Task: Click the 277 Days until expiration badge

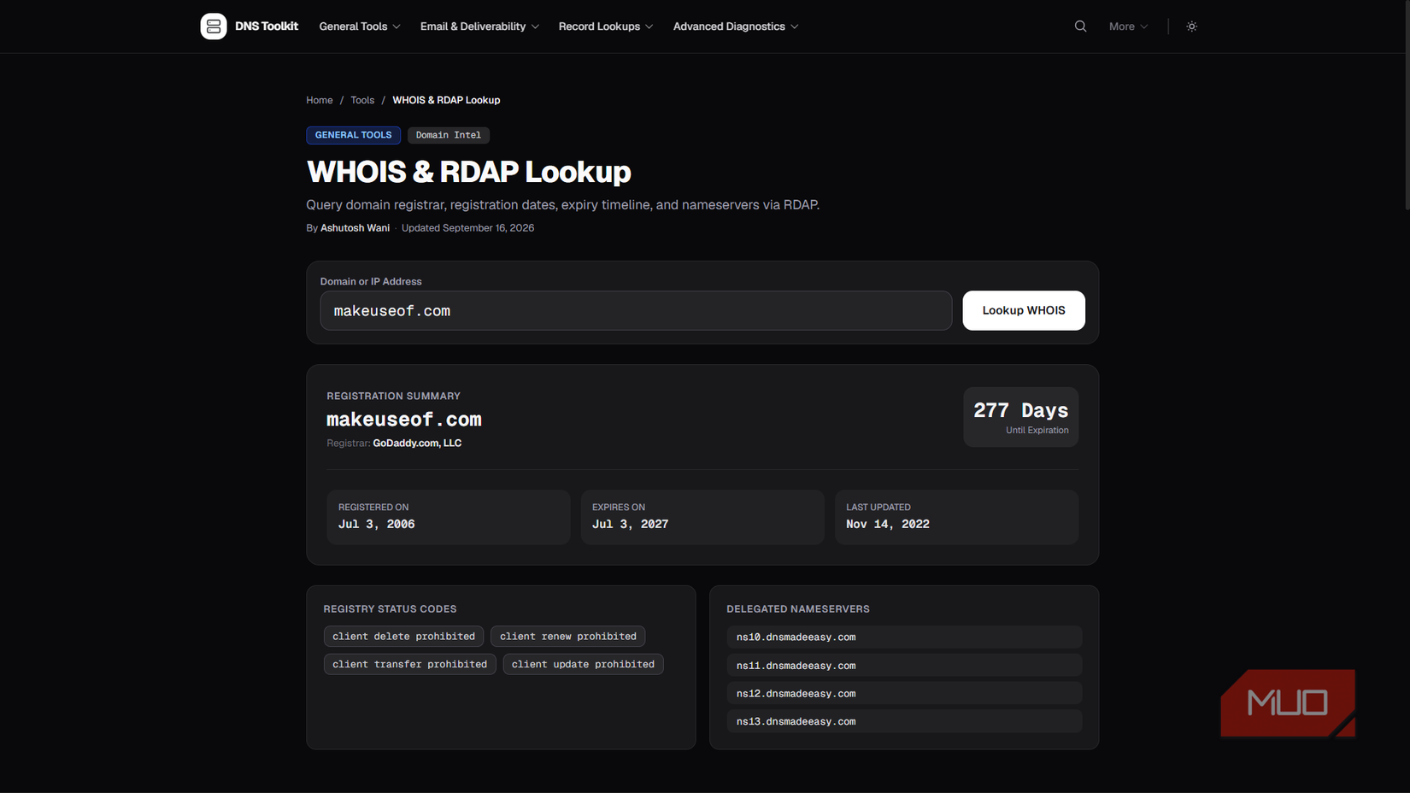Action: [x=1021, y=417]
